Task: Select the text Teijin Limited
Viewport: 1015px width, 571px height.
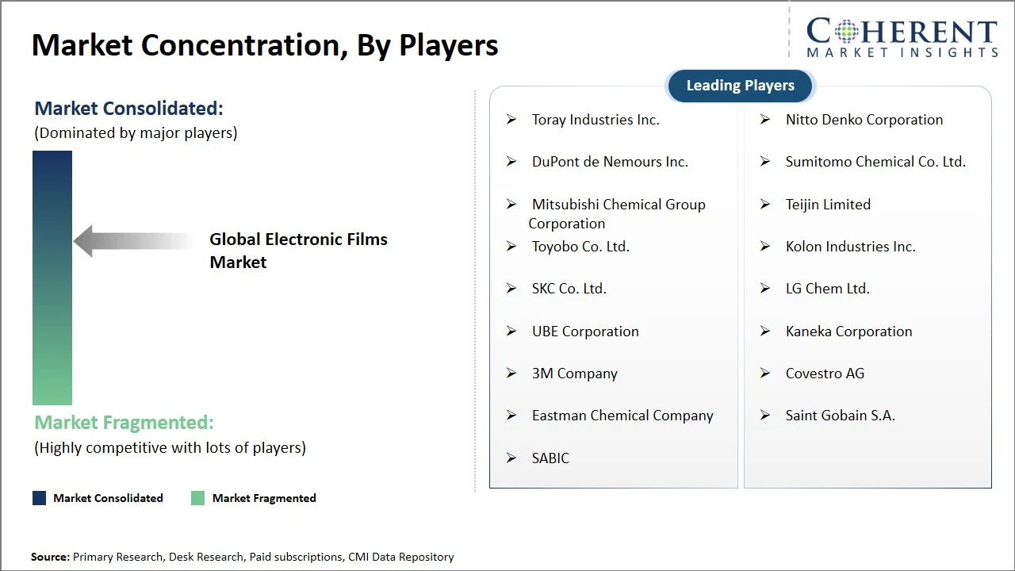Action: [828, 205]
